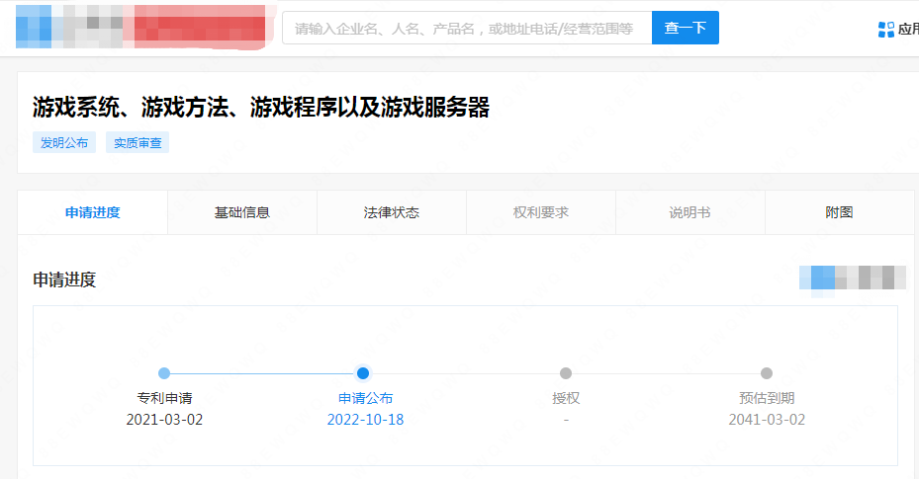View the 说明书 tab

point(690,212)
